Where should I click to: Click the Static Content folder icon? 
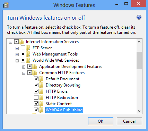point(41,104)
